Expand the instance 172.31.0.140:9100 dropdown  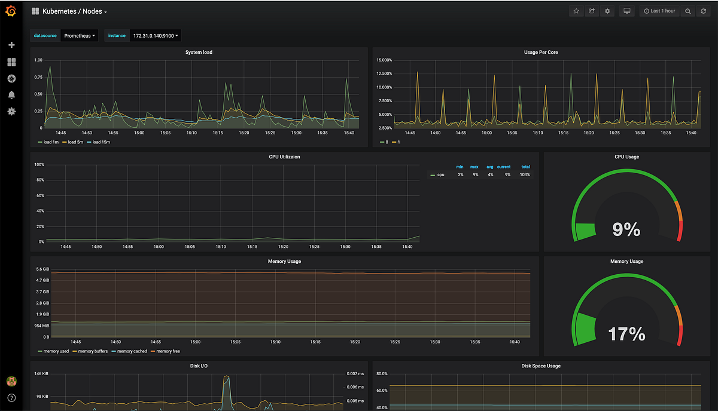[x=155, y=36]
